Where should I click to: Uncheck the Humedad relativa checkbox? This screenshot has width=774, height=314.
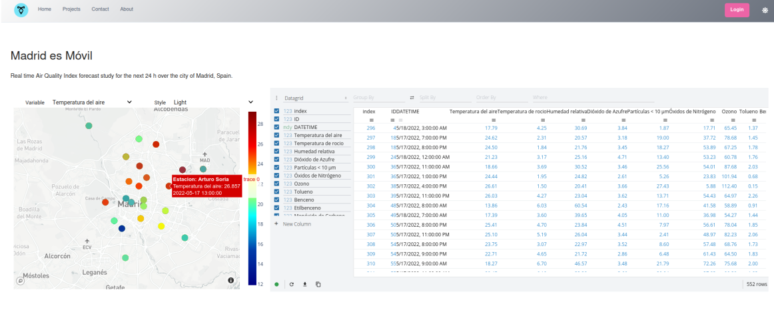276,151
